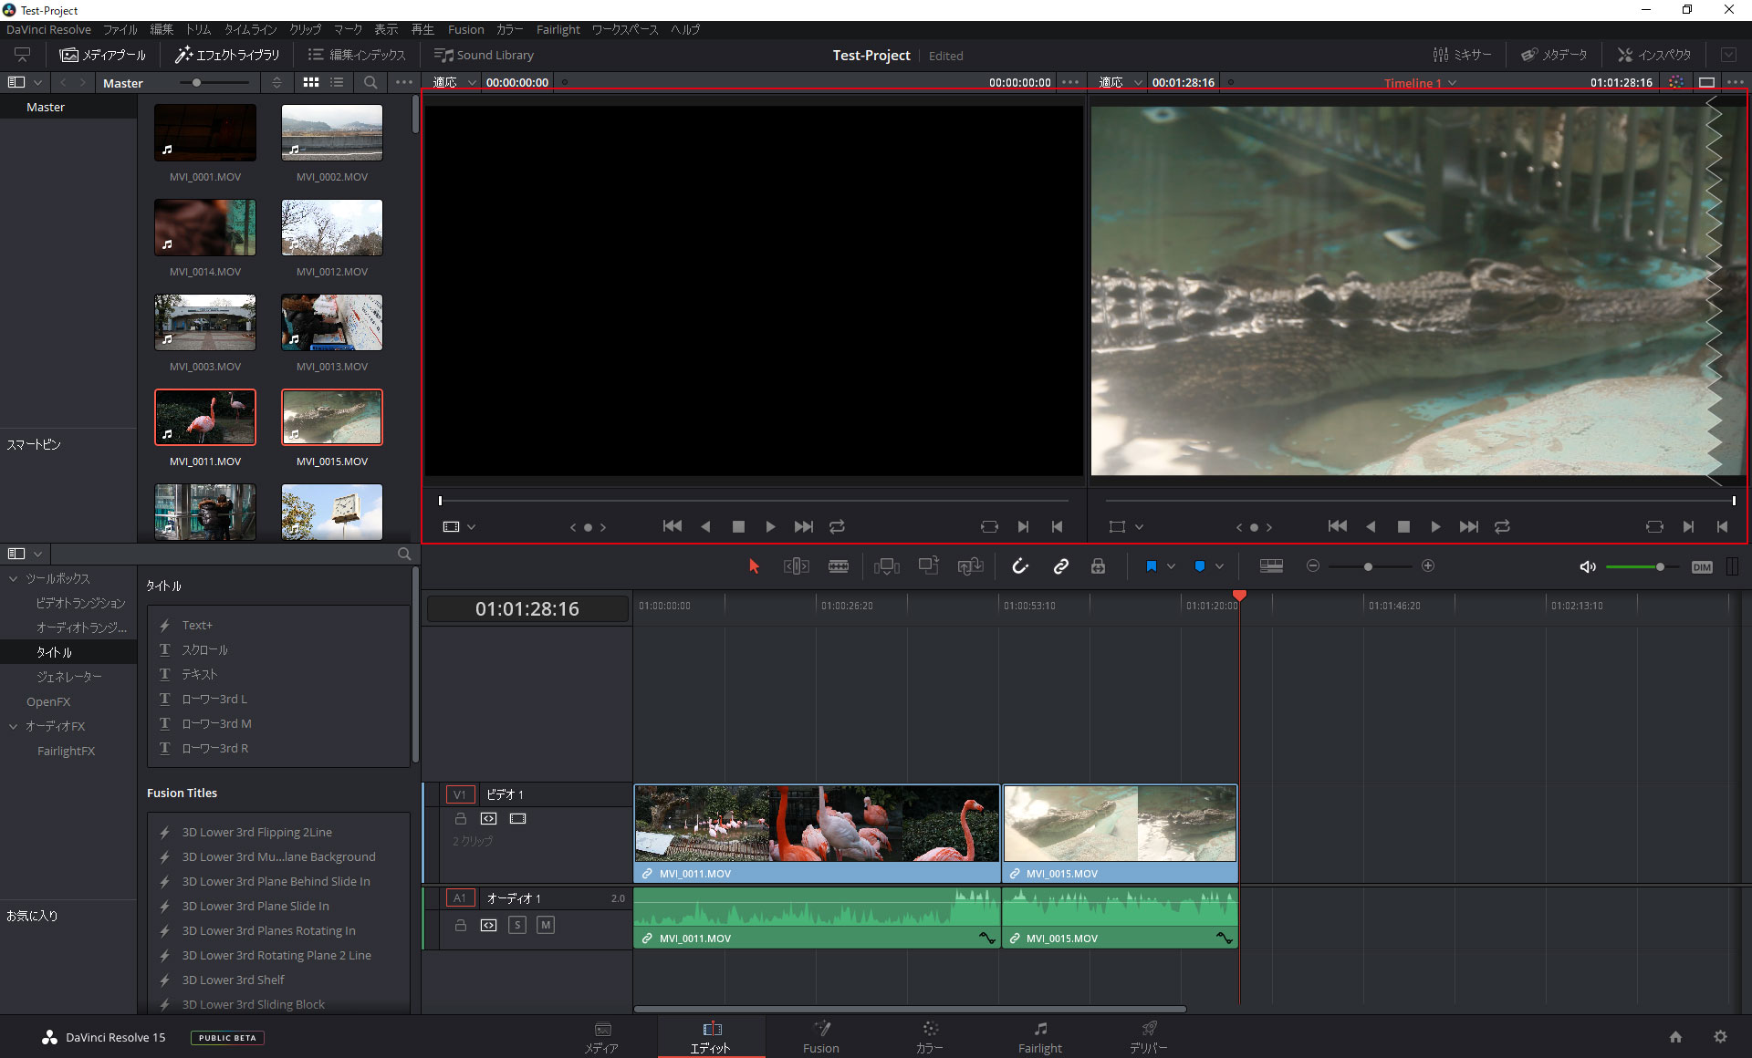1752x1058 pixels.
Task: Click the blue marker icon
Action: click(1199, 566)
